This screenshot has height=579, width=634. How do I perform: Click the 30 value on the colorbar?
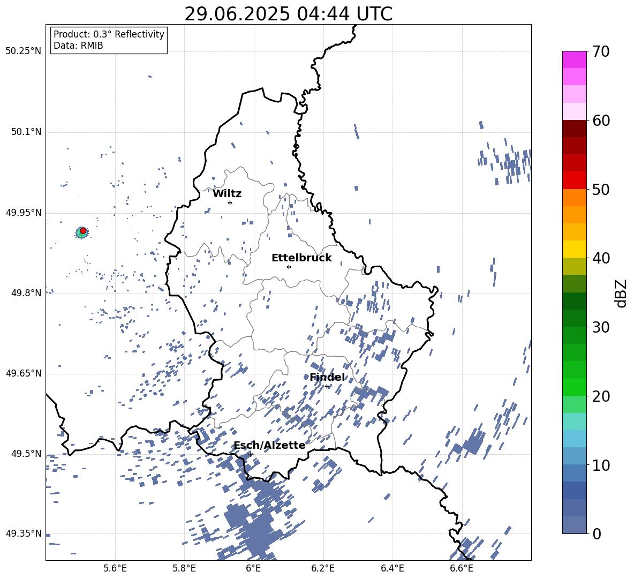601,327
